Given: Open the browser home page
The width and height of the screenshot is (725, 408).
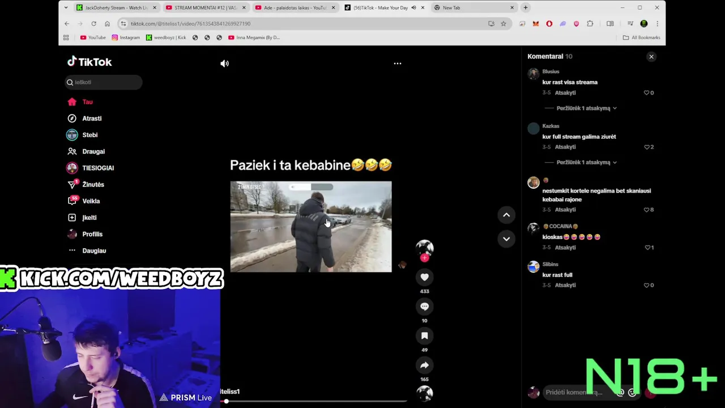Looking at the screenshot, I should 107,24.
